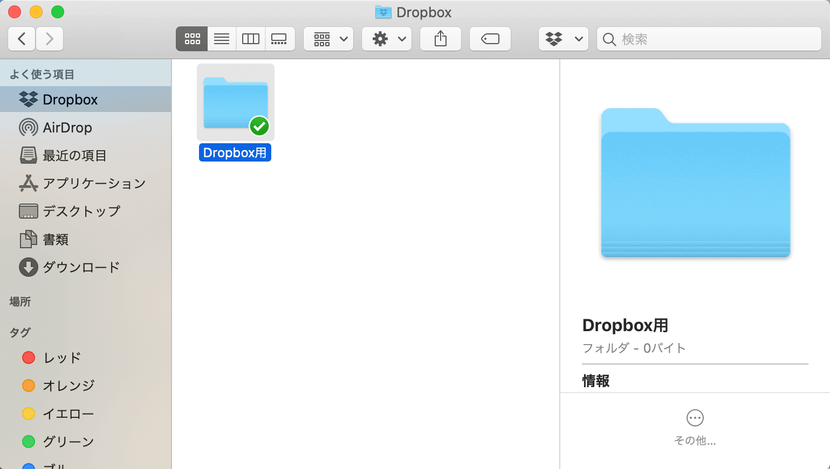Zoom the Finder window with the green button
The width and height of the screenshot is (830, 469).
click(x=58, y=11)
